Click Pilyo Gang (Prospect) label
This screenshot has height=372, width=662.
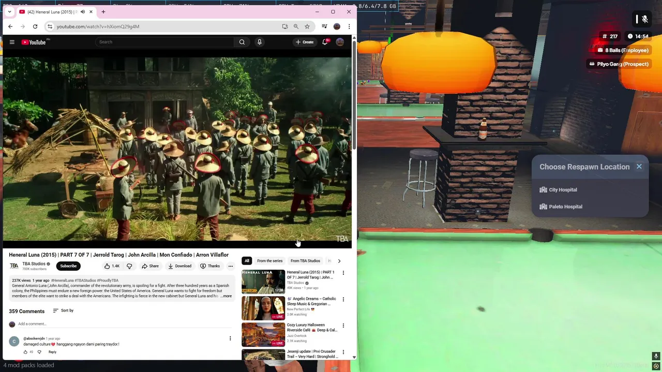(x=619, y=64)
